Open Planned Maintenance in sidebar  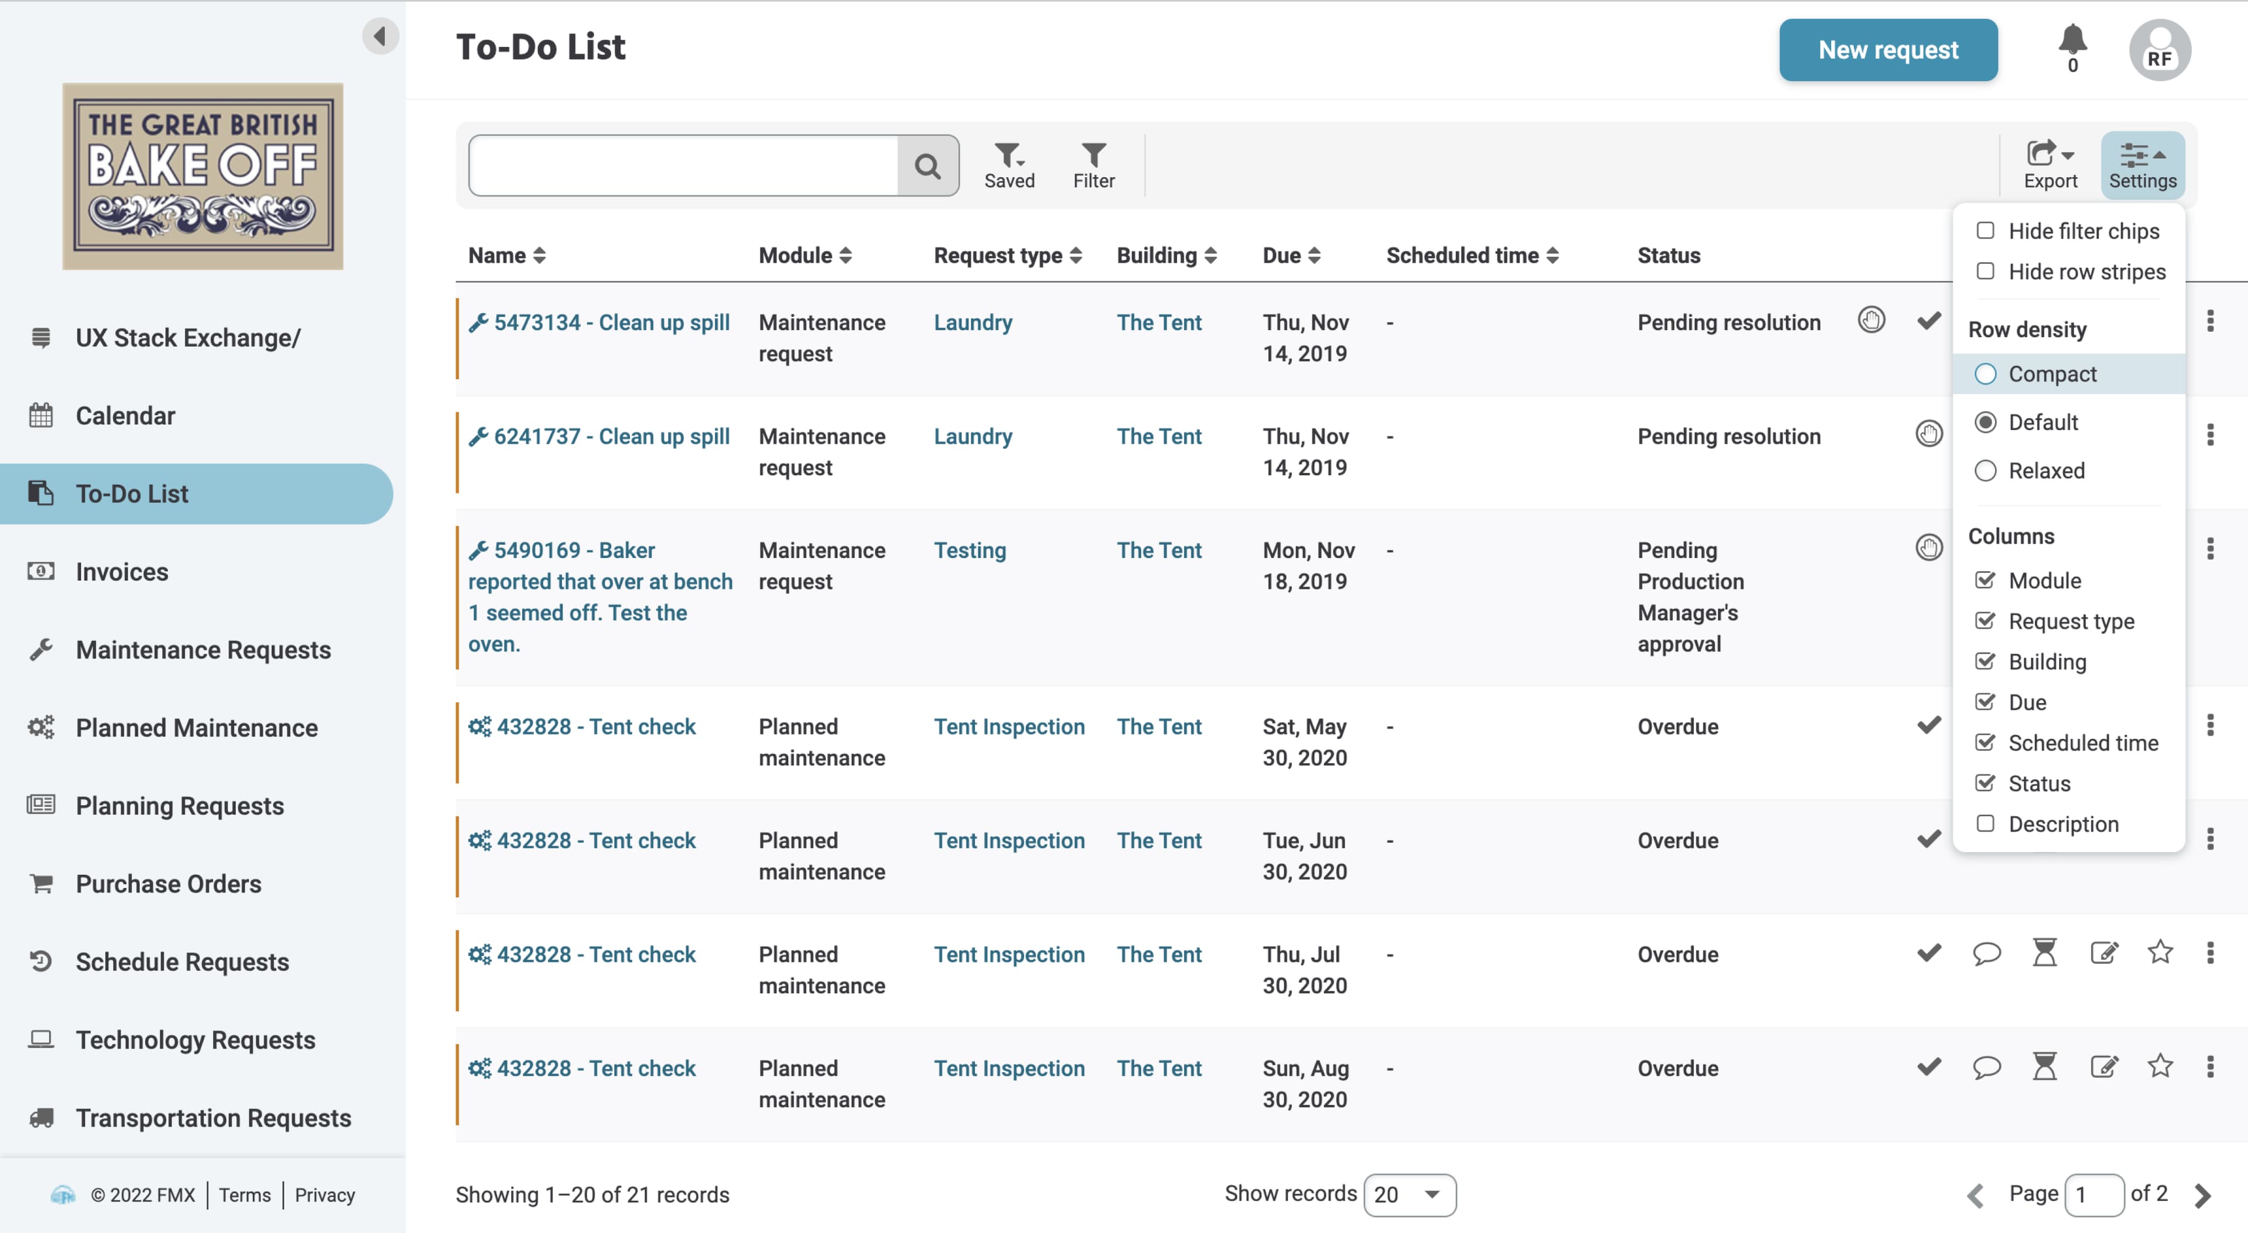tap(196, 727)
